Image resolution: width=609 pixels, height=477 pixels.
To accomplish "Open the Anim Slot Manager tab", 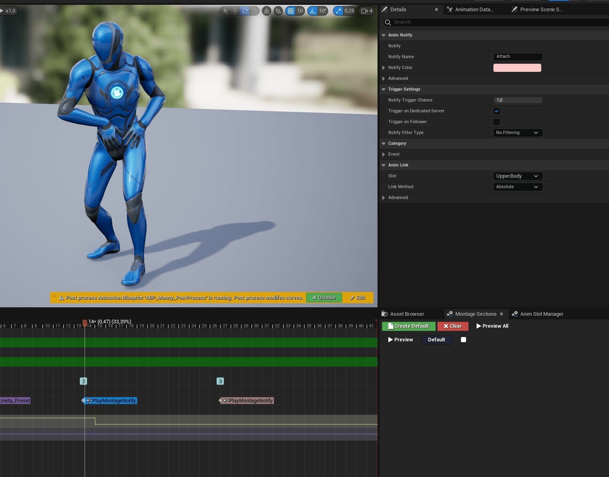I will [541, 314].
